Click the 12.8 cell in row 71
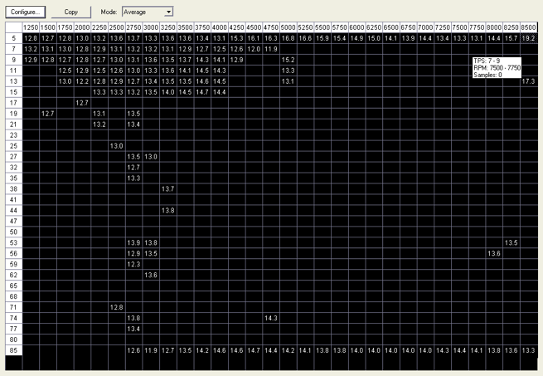543x376 pixels. (116, 307)
